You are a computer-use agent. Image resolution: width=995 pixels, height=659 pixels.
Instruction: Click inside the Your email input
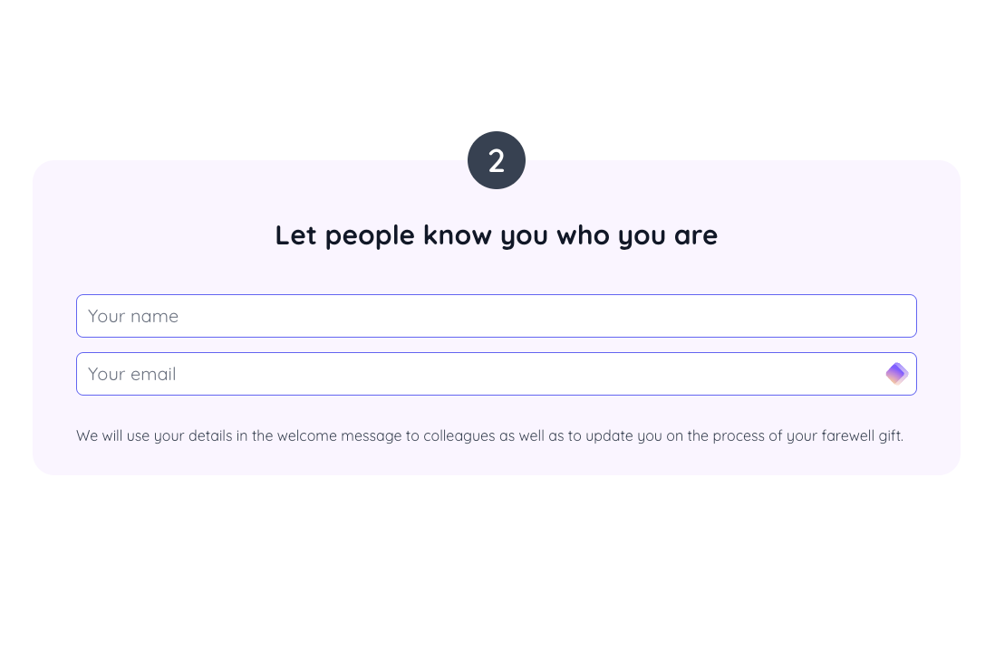[362, 374]
